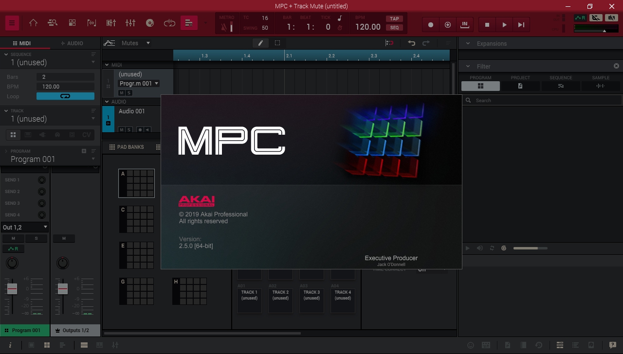
Task: Start playback with the Play button
Action: tap(504, 25)
